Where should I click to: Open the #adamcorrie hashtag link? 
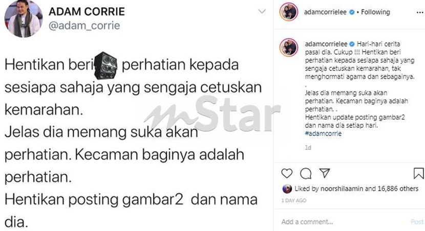coord(323,133)
